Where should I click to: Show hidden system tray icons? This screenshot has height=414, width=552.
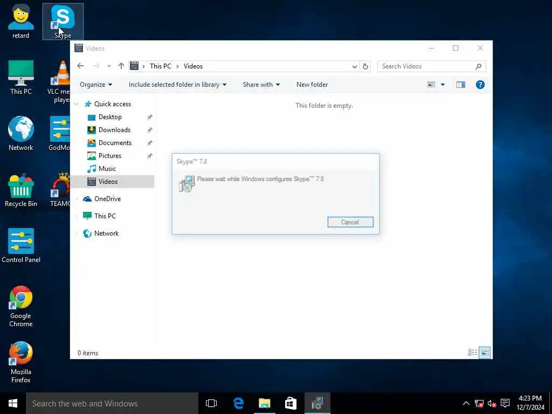click(x=466, y=403)
